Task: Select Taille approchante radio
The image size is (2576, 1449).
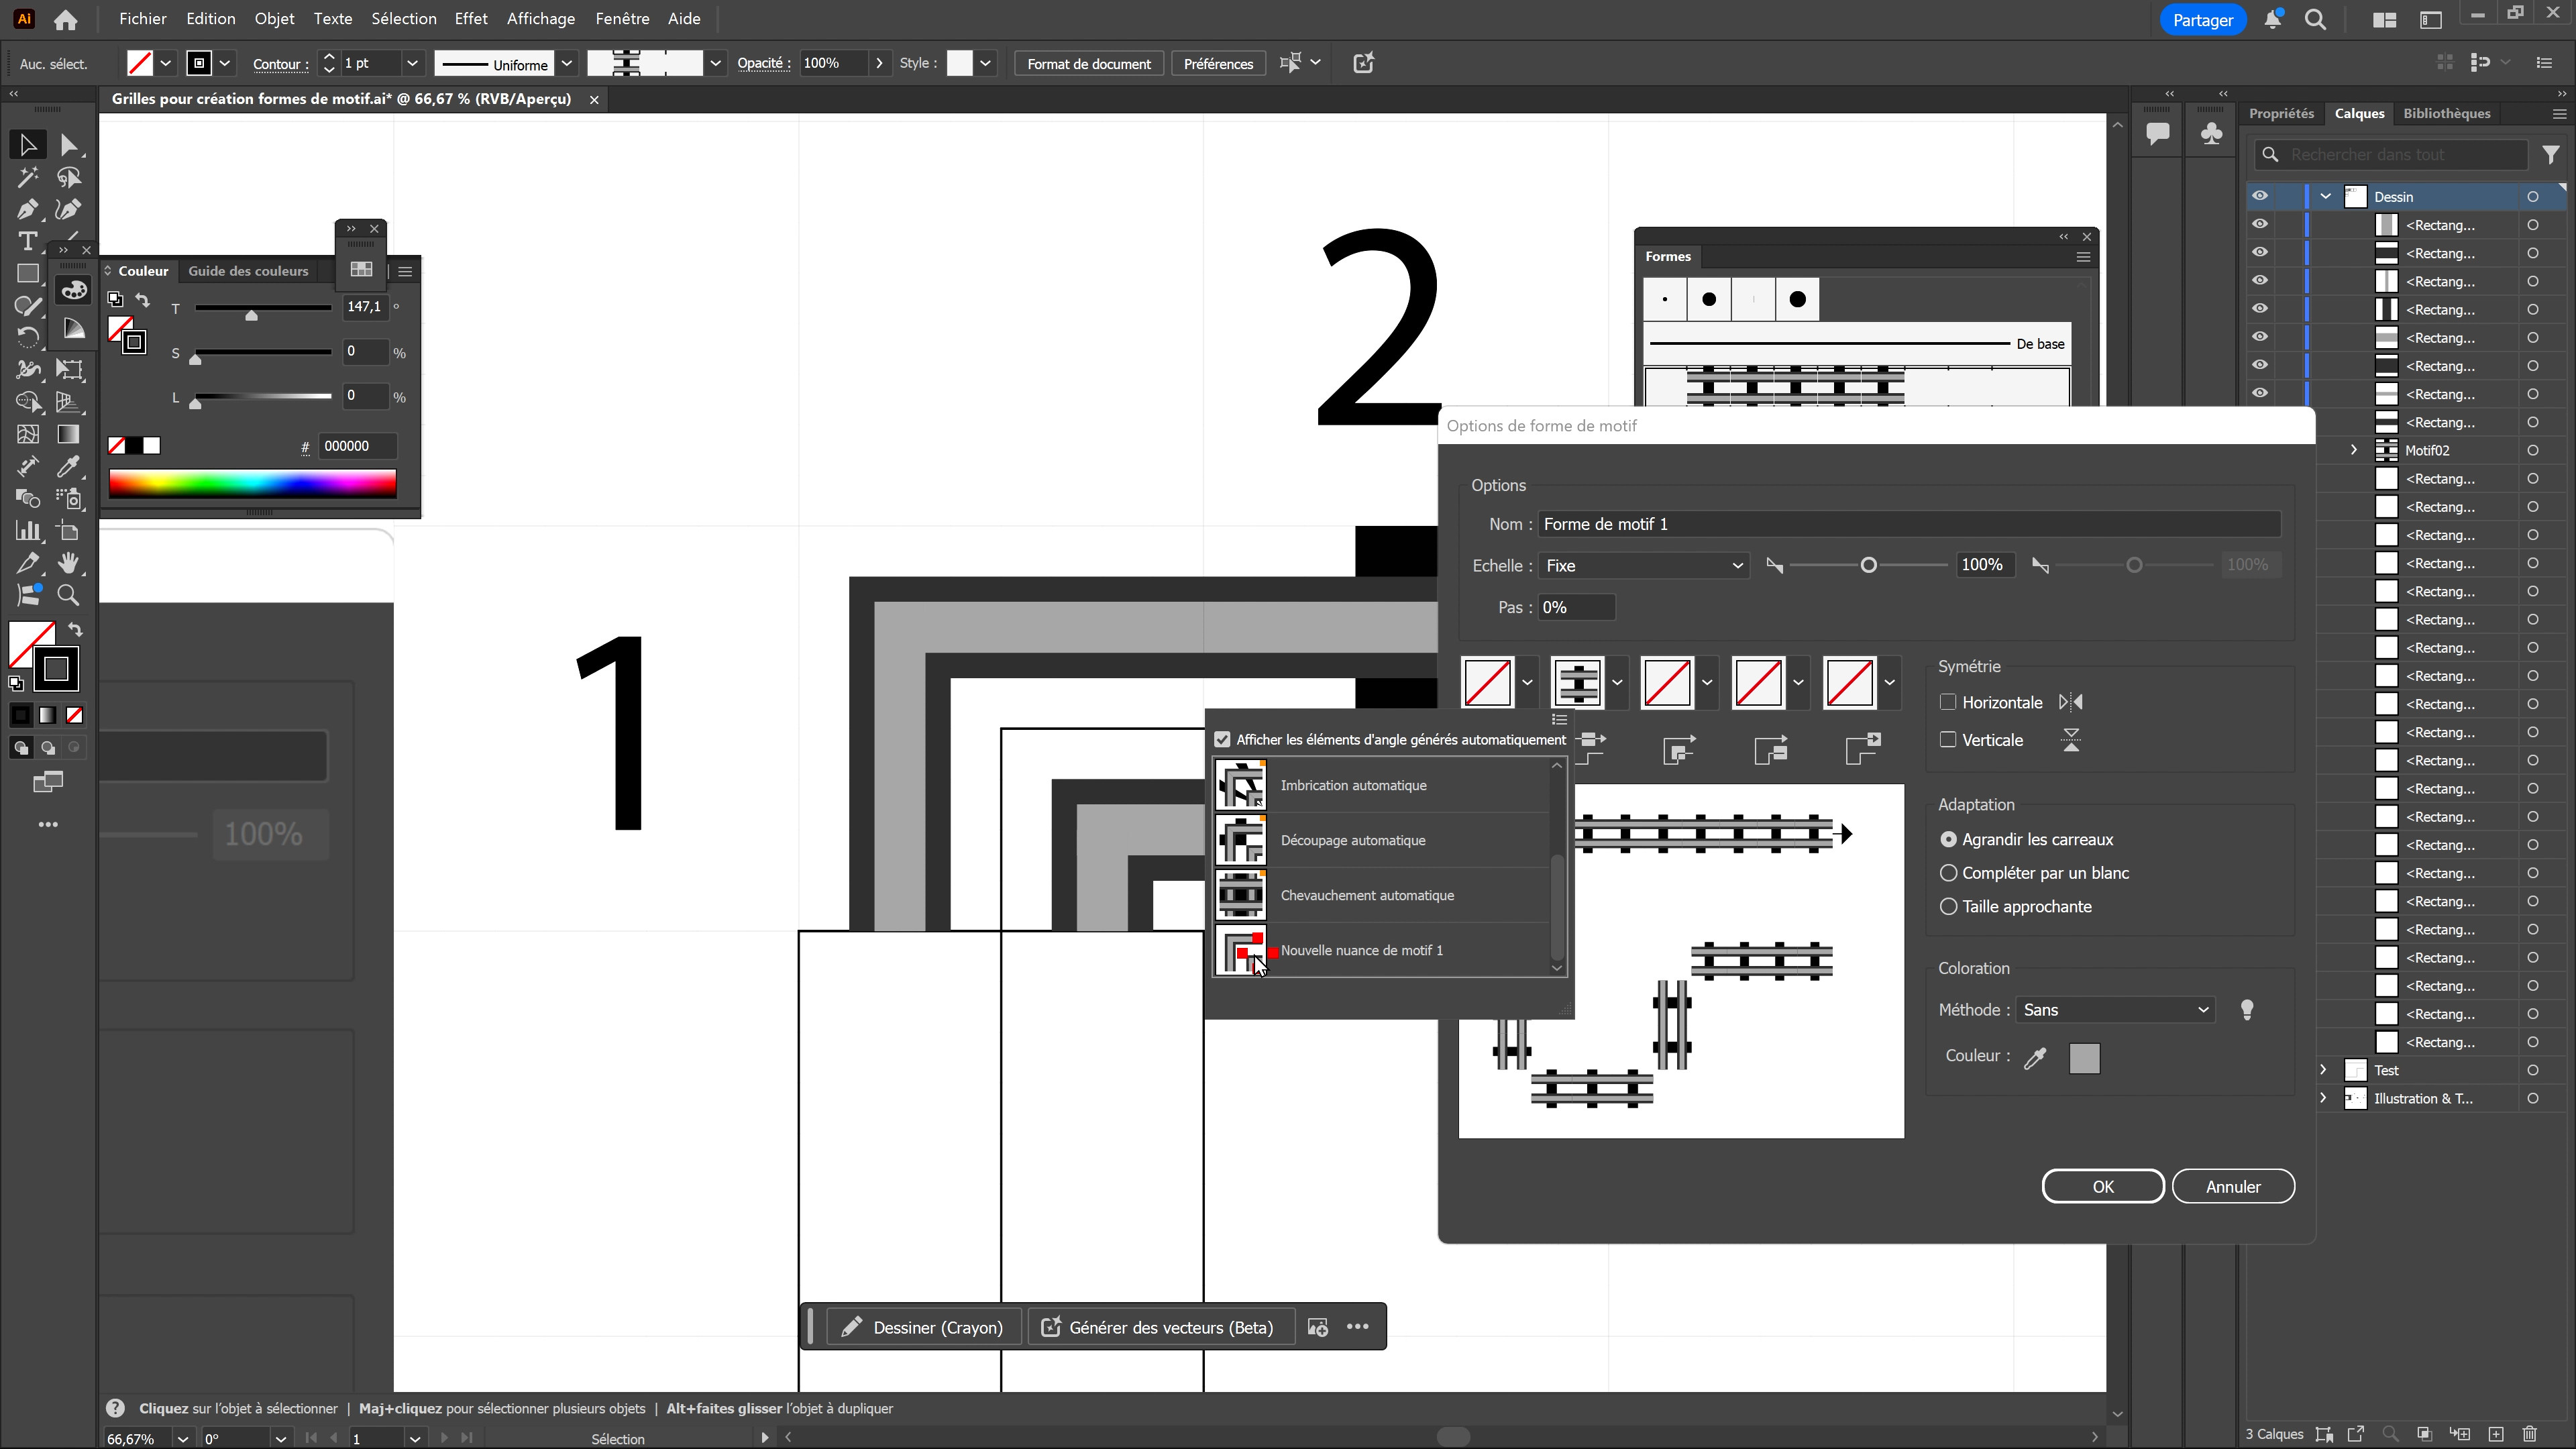Action: (1948, 907)
